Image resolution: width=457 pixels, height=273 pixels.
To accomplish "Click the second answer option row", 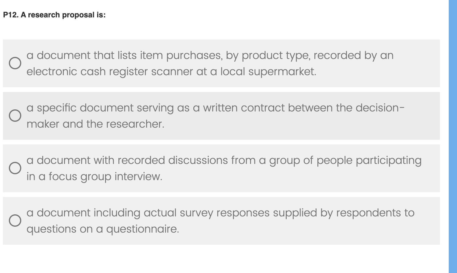I will click(221, 116).
